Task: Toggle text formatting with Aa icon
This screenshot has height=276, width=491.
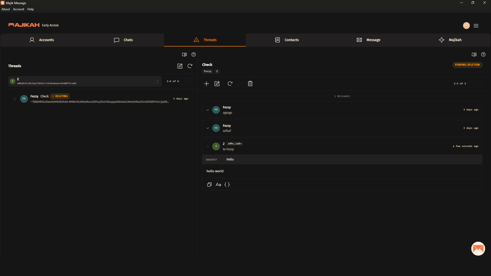Action: (218, 185)
